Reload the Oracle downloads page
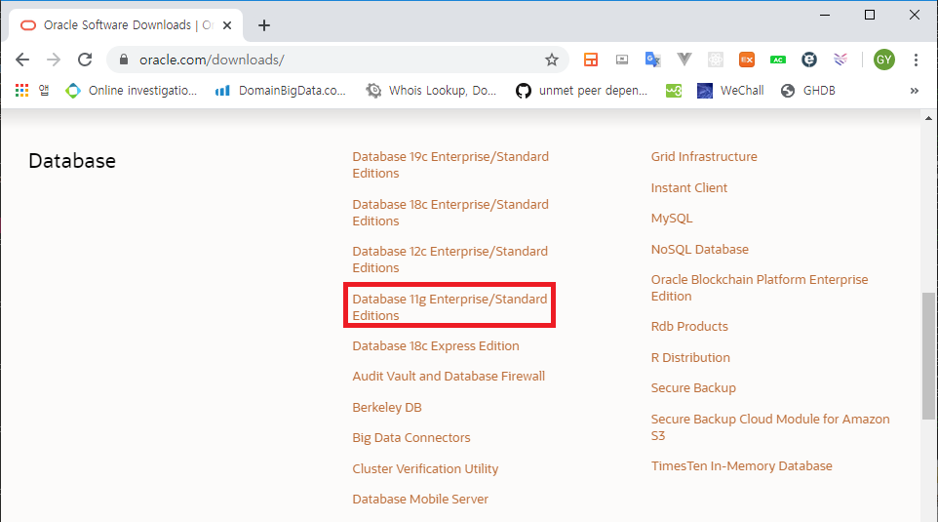938x522 pixels. click(85, 60)
